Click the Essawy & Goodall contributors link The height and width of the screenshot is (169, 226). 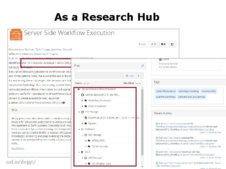168,64
